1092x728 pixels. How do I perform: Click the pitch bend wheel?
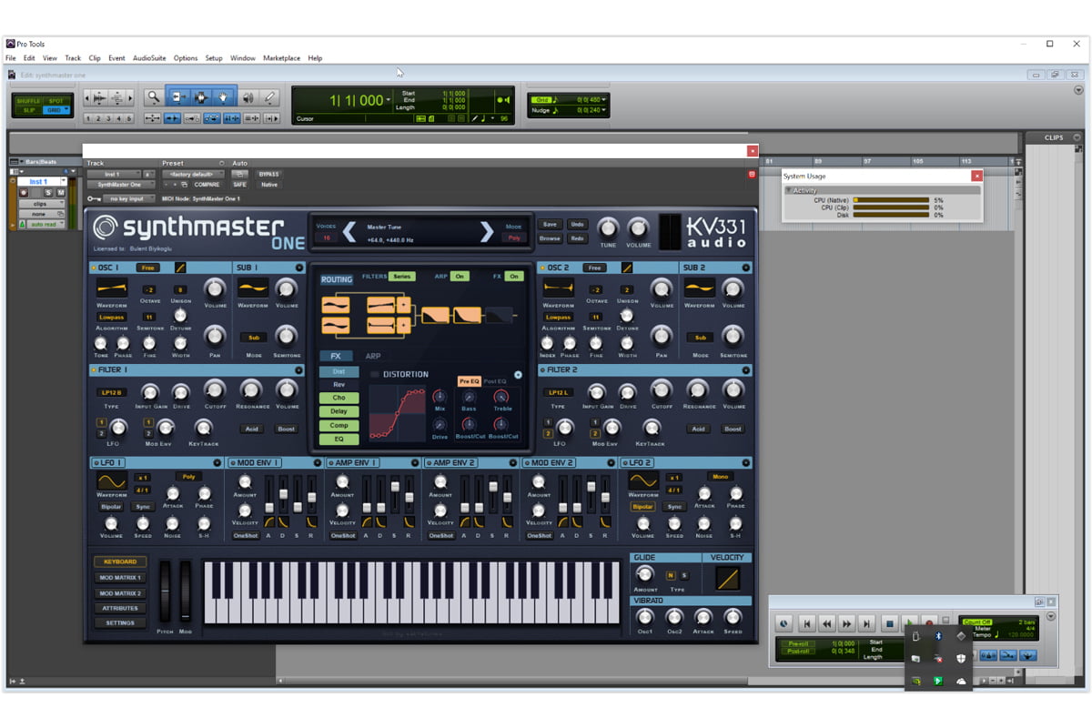[x=165, y=591]
